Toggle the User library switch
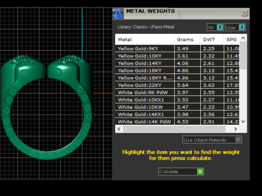262x196 pixels. (x=235, y=27)
